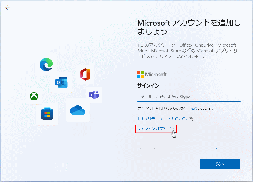Click the 次へ button
This screenshot has width=253, height=182.
click(220, 164)
